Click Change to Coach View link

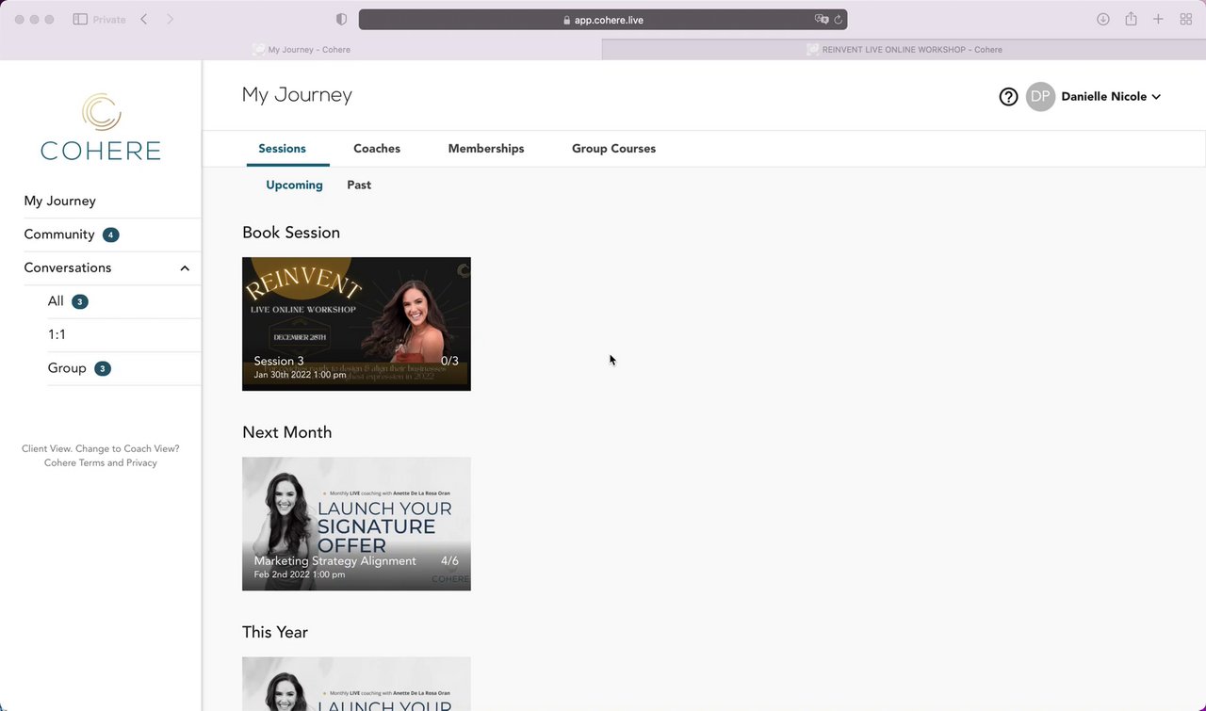point(127,449)
